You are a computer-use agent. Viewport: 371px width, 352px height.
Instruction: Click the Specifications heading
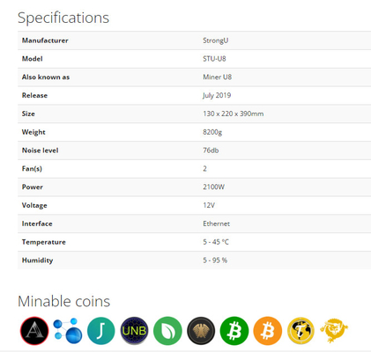pos(63,18)
